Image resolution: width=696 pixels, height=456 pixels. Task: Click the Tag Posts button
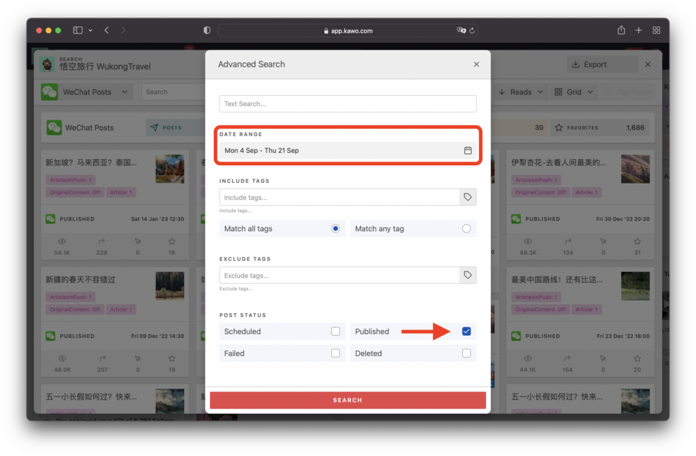click(627, 92)
